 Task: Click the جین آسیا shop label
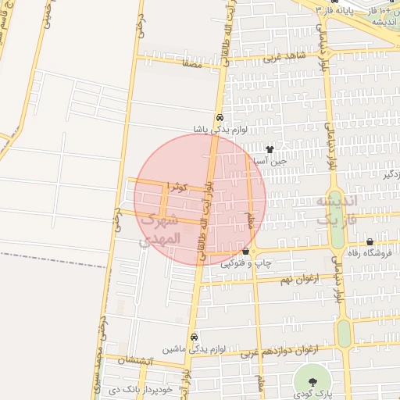(x=271, y=162)
